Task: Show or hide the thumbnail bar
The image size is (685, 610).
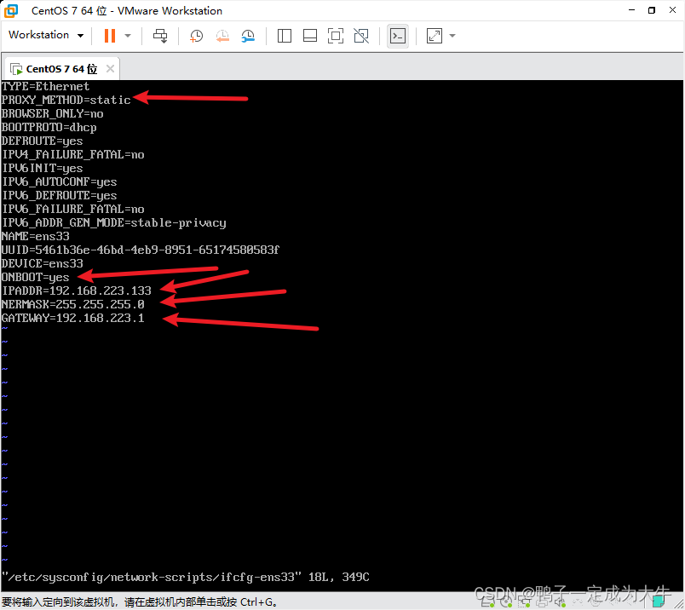Action: tap(309, 35)
